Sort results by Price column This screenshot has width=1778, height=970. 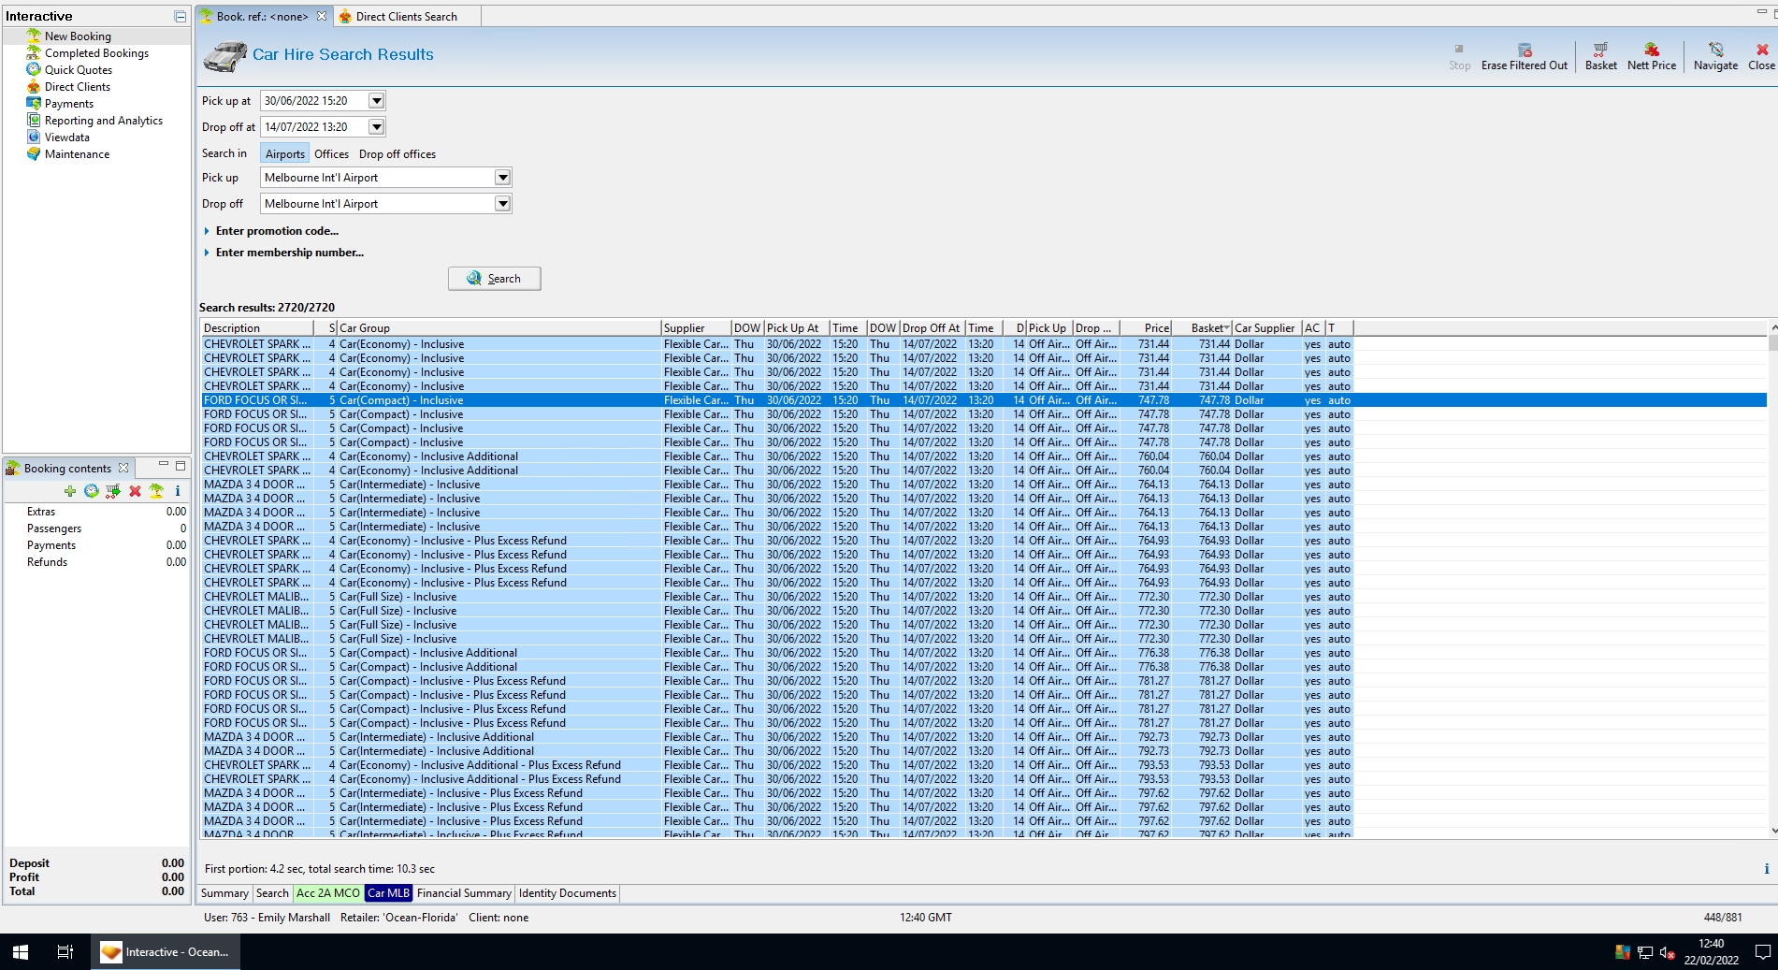(x=1146, y=328)
